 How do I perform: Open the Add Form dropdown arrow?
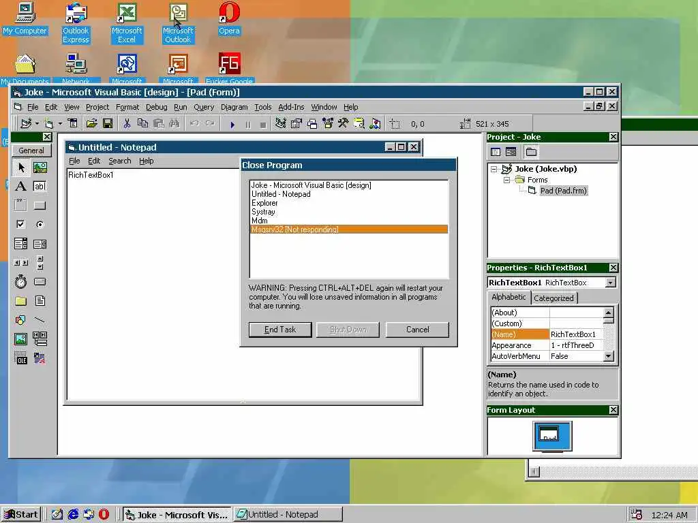60,124
